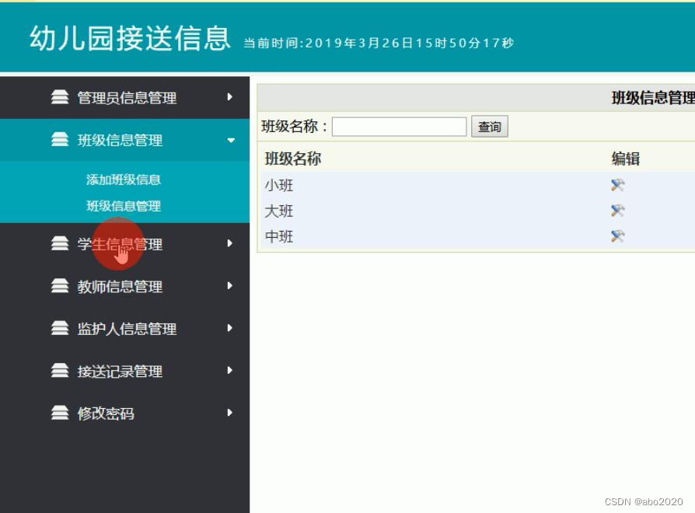Edit the 中班 row with its tool icon
The width and height of the screenshot is (695, 513).
coord(617,236)
